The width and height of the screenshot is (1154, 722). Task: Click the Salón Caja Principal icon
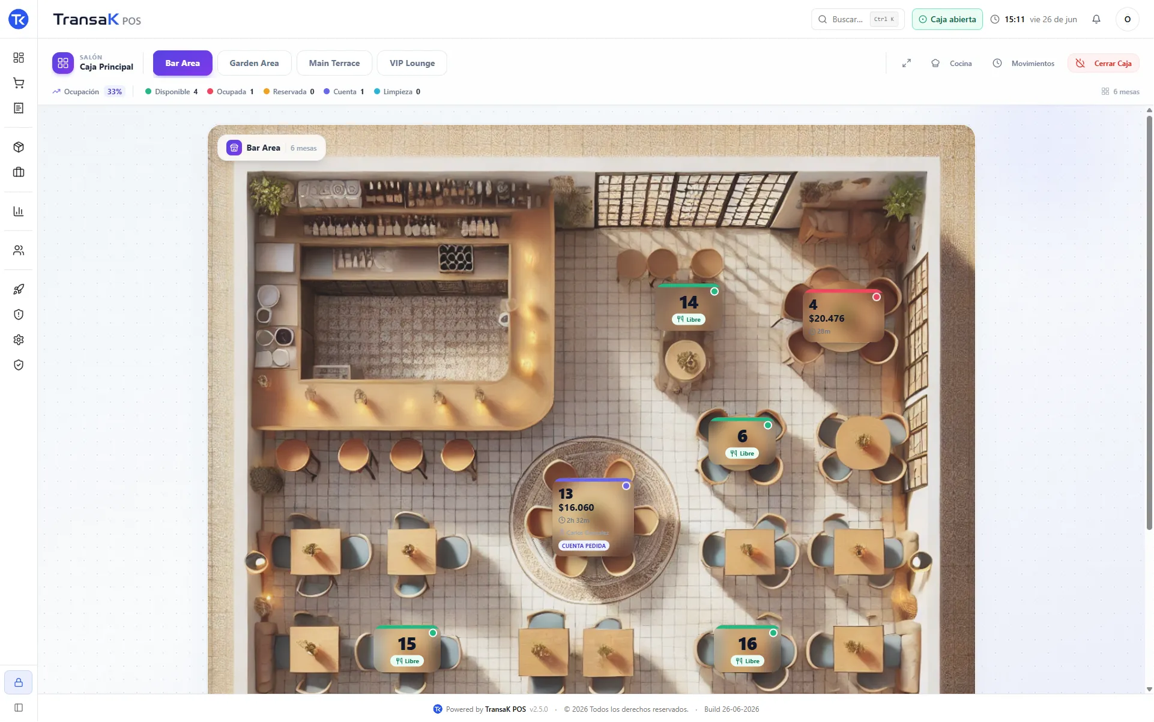click(x=63, y=63)
